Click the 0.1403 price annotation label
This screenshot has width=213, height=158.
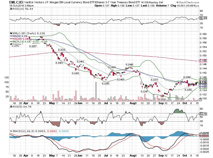pyautogui.click(x=121, y=80)
